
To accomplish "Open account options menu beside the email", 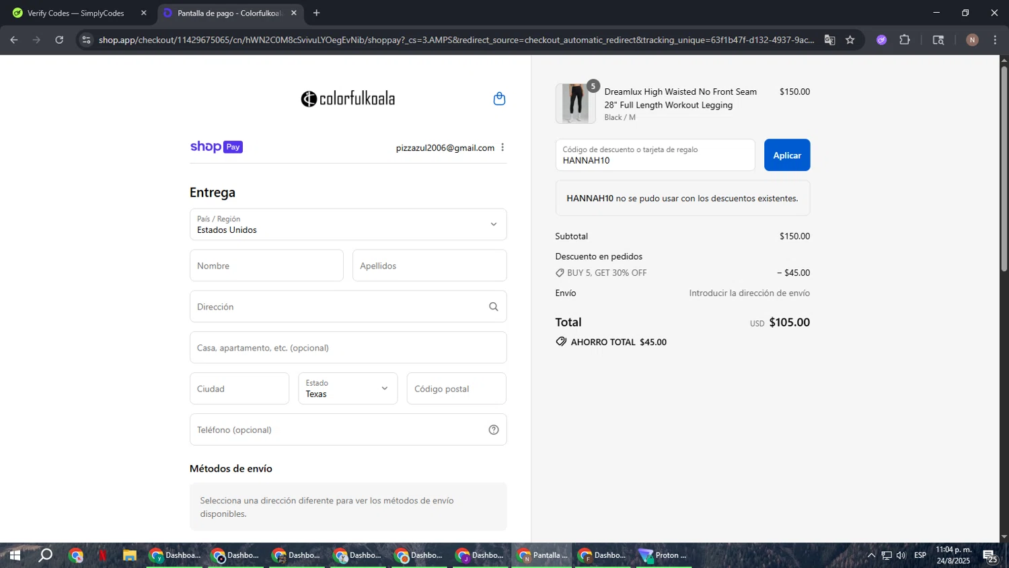I will (502, 147).
